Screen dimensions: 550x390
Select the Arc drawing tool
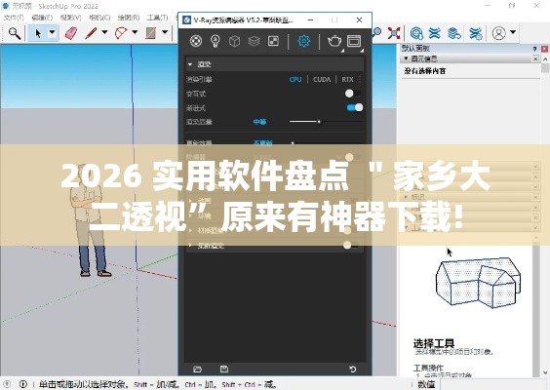click(121, 33)
